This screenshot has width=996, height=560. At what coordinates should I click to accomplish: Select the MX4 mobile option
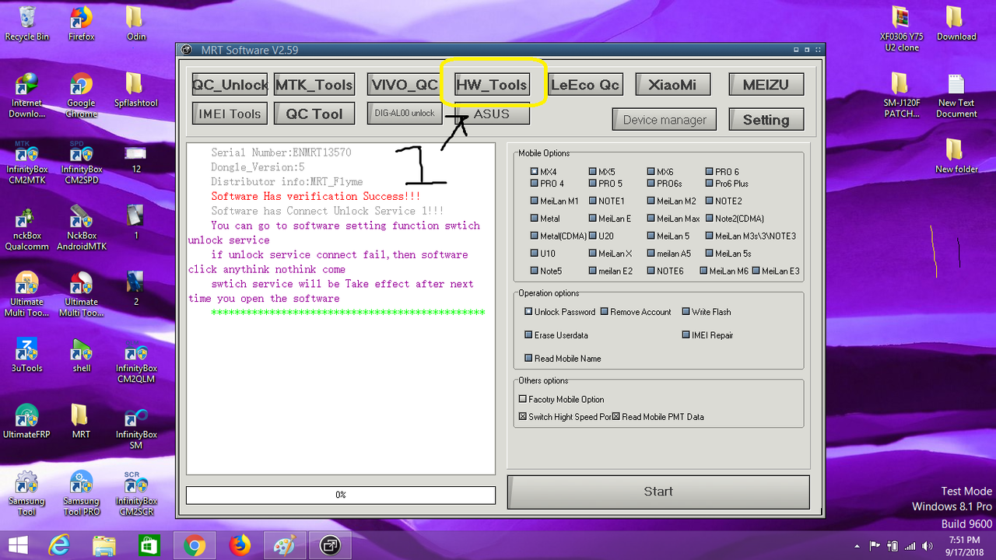[544, 172]
